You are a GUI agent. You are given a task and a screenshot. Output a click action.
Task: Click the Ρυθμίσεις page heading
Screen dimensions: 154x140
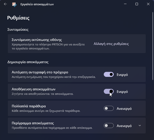tap(18, 18)
